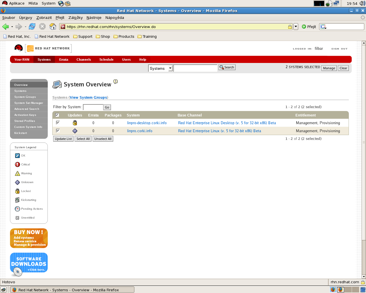
Task: Click the show desktop icon in bottom panel
Action: point(3,290)
